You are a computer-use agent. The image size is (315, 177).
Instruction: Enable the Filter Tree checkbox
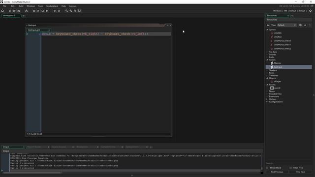coord(291,168)
